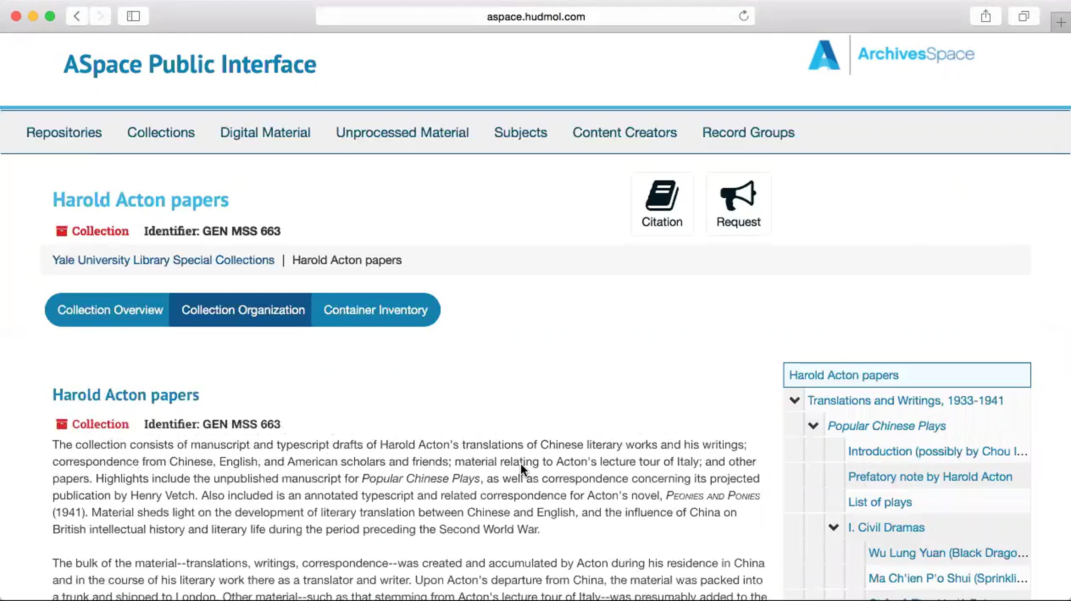This screenshot has height=601, width=1071.
Task: Open the Safari share menu icon
Action: [986, 16]
